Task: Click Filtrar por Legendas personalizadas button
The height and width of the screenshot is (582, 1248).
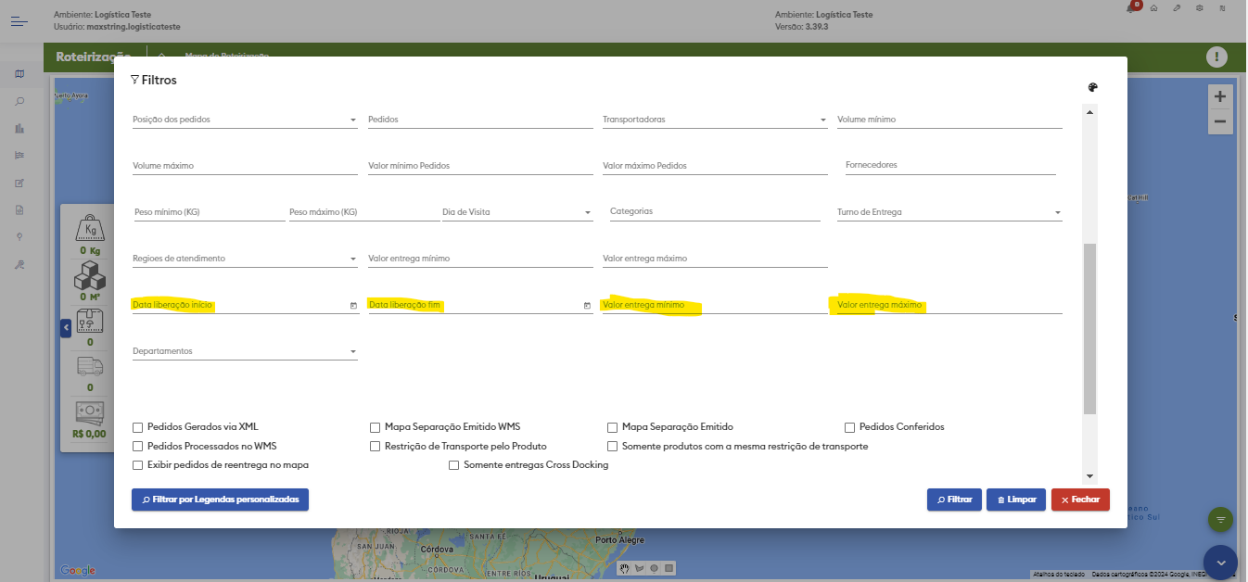Action: (x=220, y=500)
